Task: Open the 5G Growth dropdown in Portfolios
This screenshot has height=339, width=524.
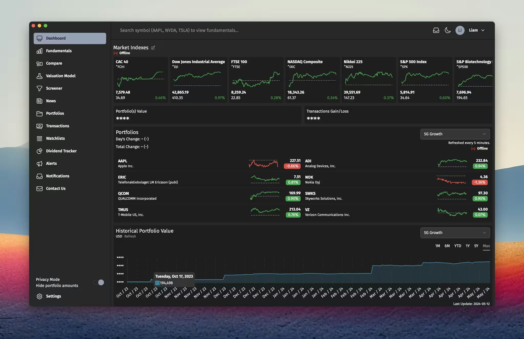Action: [x=455, y=134]
